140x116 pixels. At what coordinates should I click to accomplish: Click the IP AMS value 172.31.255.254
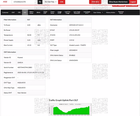point(75,35)
